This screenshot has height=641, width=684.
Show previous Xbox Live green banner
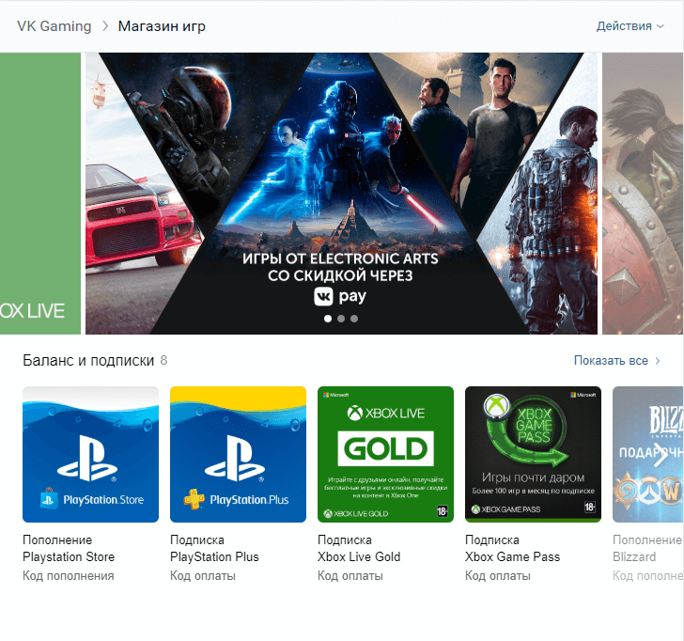tap(40, 194)
